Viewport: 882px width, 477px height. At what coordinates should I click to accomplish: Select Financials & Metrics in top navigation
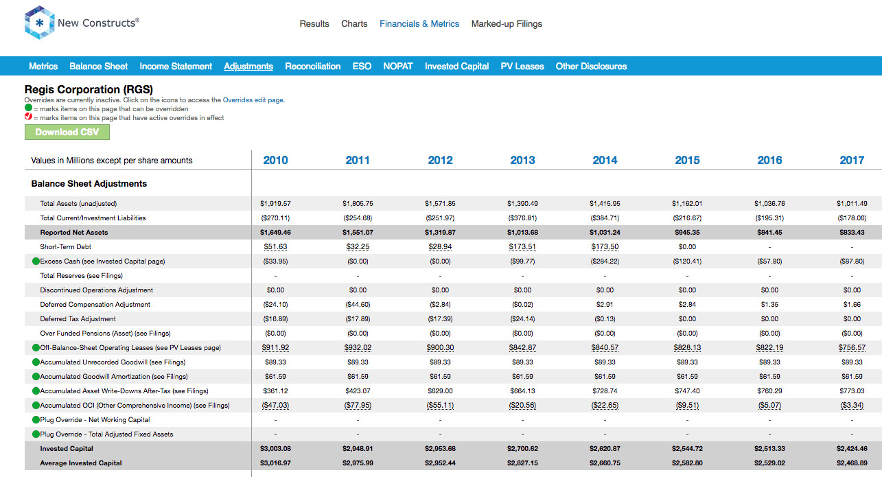pyautogui.click(x=419, y=24)
